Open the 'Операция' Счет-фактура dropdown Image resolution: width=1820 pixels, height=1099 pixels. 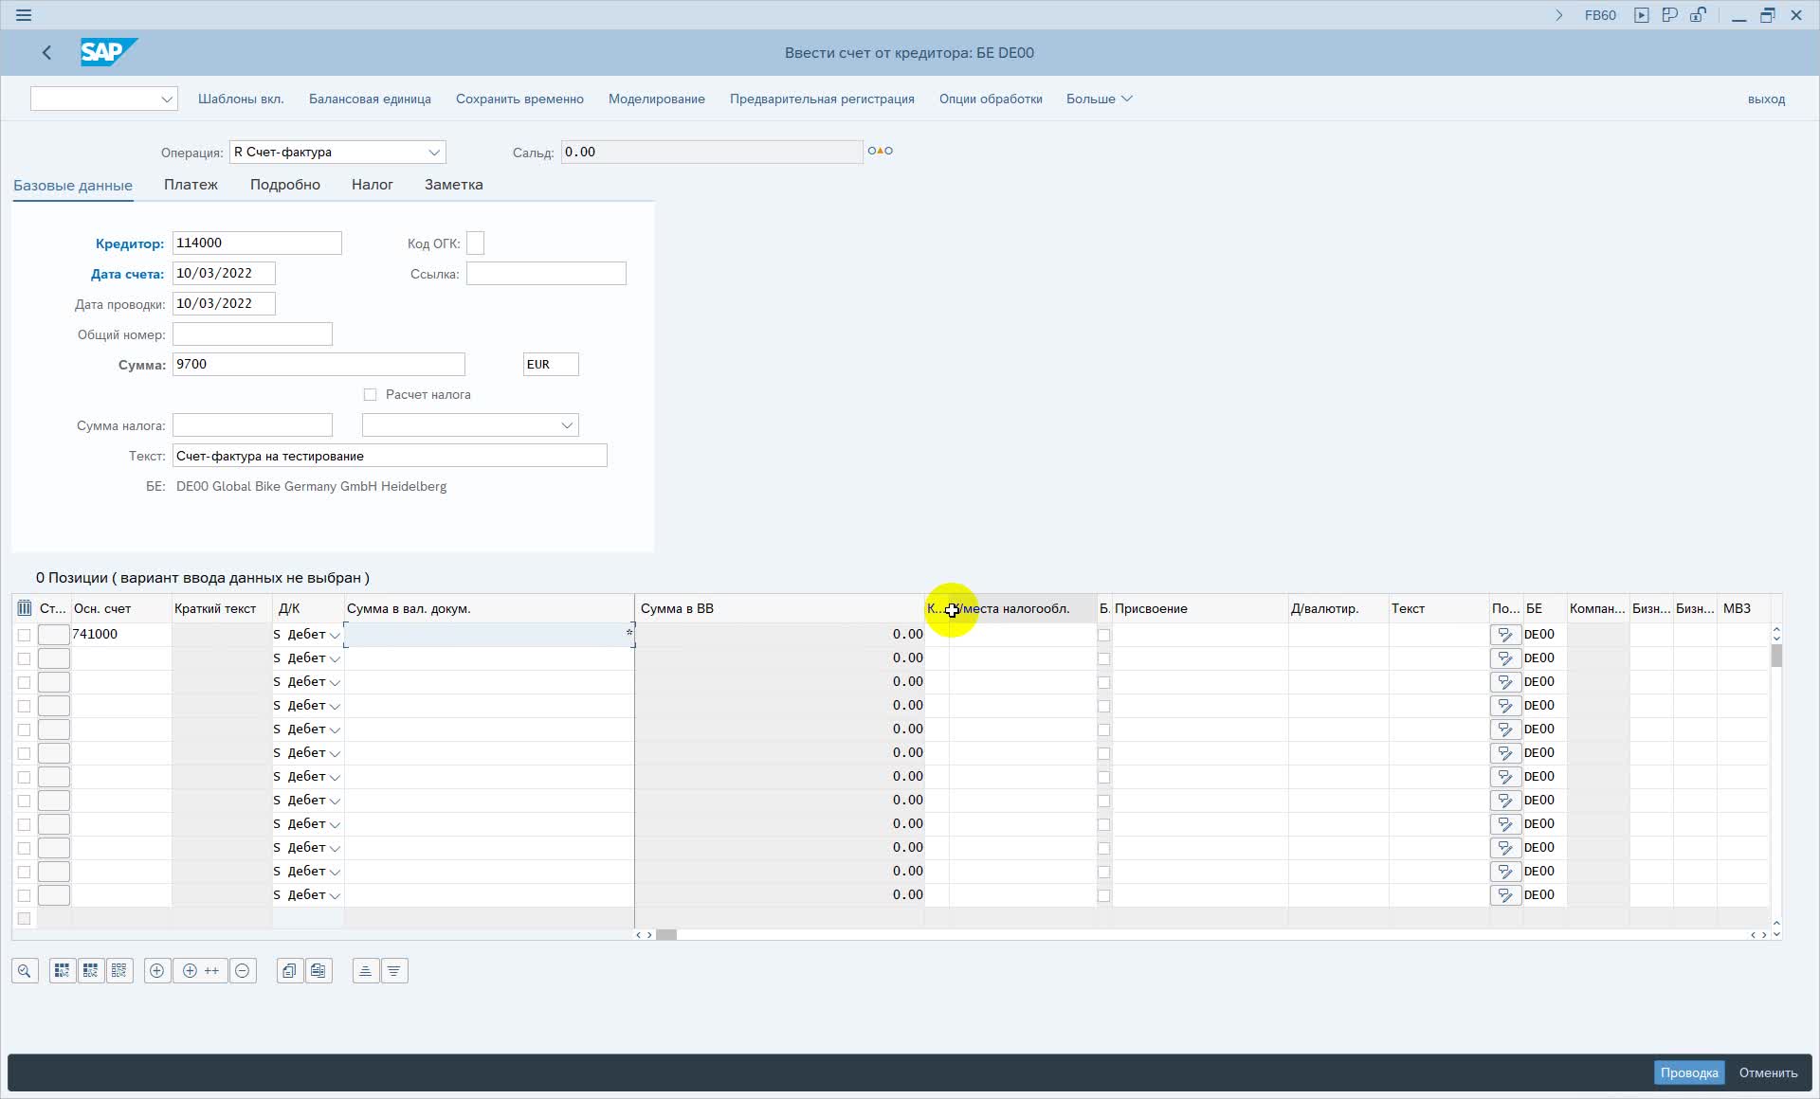(x=434, y=153)
